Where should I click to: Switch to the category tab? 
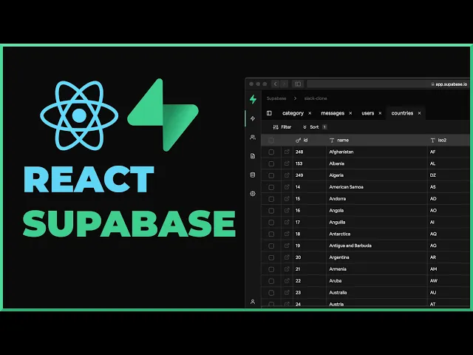[293, 113]
